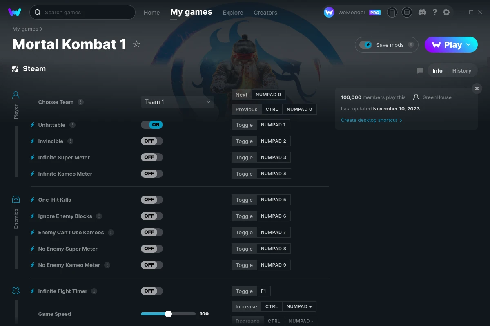Click the Next hotkey button for Choose Team

[x=242, y=95]
